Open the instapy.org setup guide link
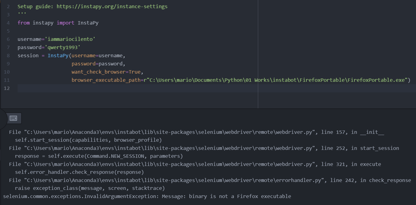 (111, 6)
